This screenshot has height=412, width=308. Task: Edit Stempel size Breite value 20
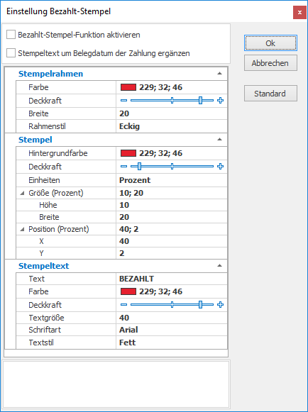click(172, 217)
